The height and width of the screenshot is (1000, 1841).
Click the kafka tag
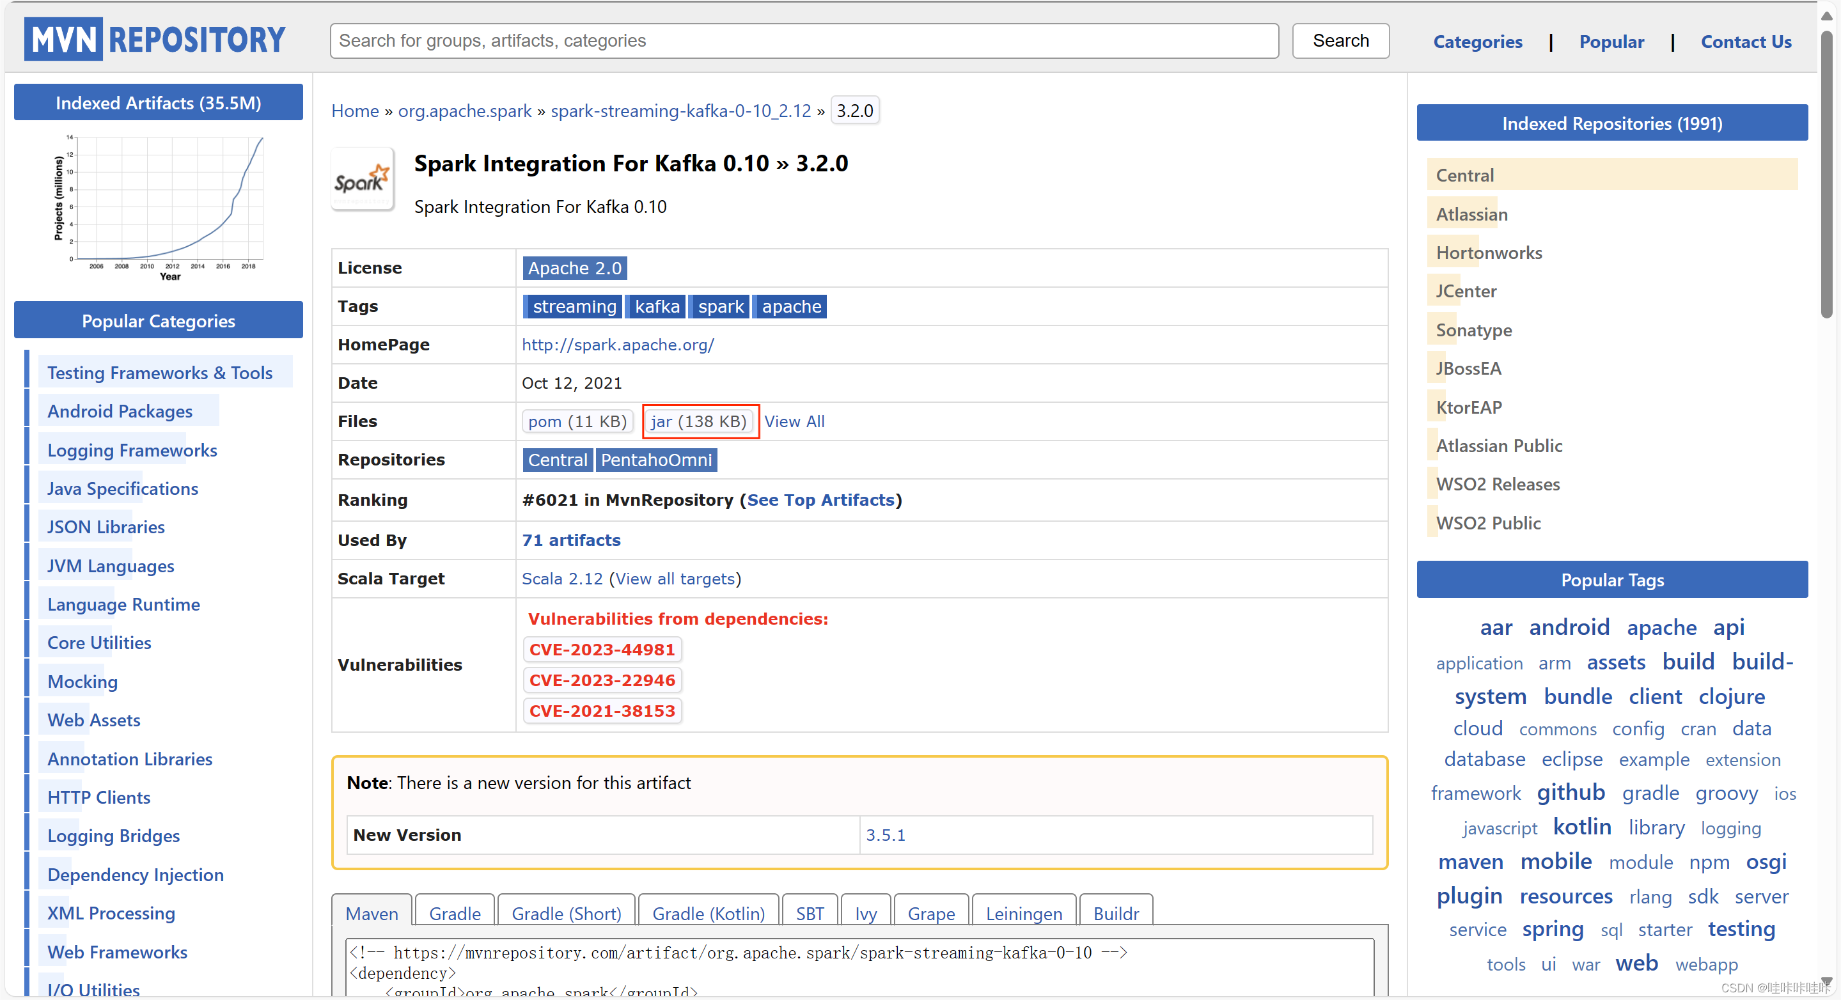(656, 307)
